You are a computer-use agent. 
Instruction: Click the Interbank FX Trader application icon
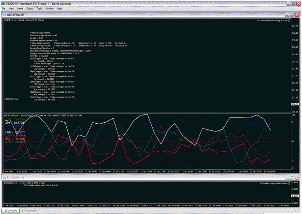[x=3, y=3]
